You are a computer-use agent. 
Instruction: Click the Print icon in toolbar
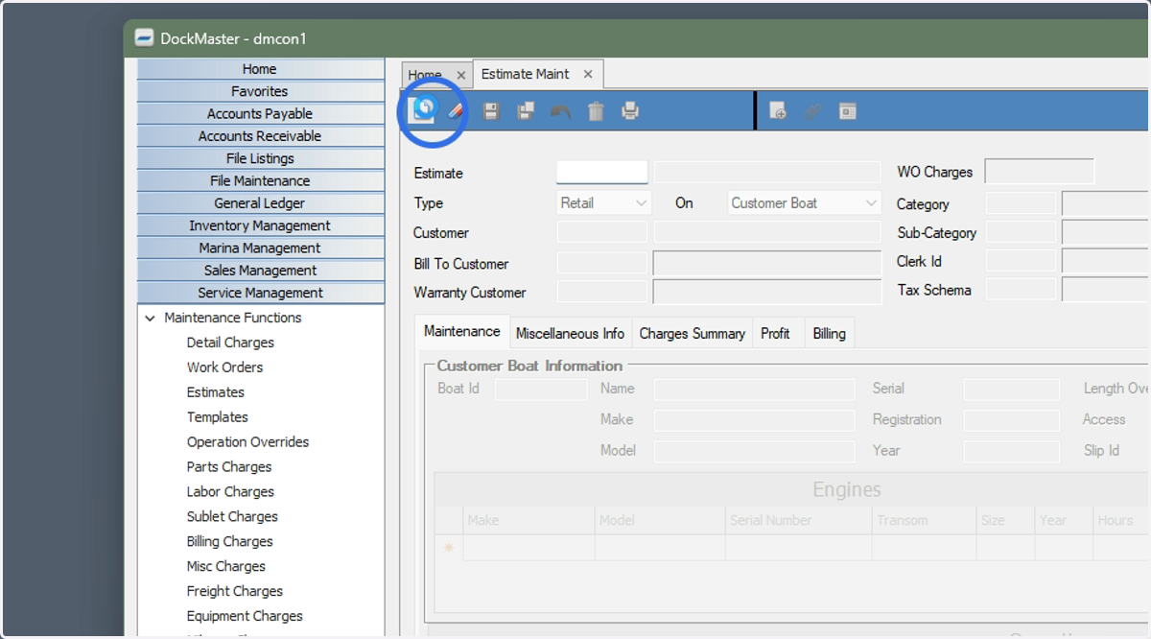(630, 111)
